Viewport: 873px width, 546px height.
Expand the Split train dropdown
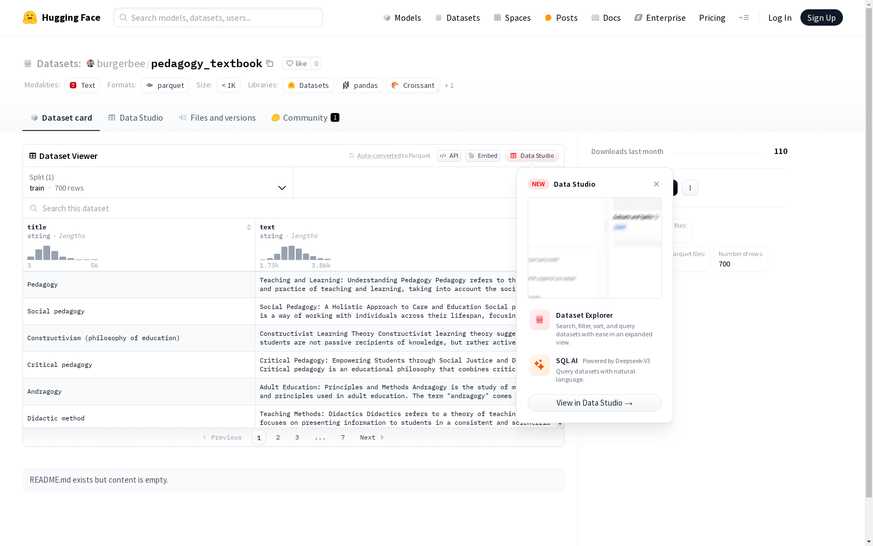(x=158, y=182)
